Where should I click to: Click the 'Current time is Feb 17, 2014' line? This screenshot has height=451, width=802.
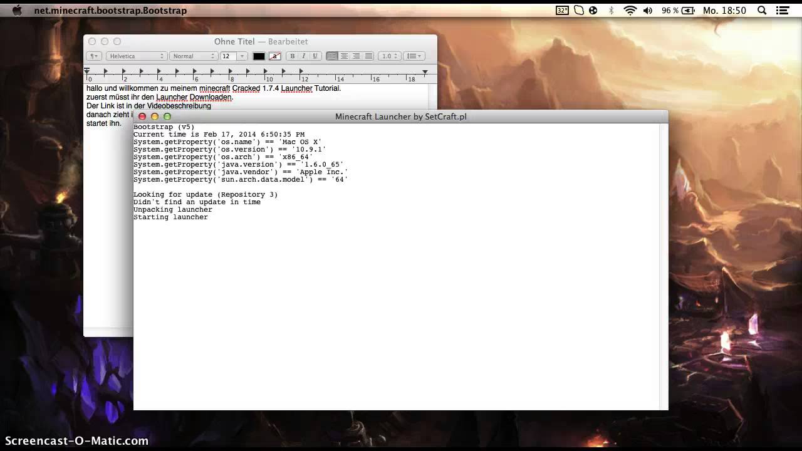(x=219, y=135)
